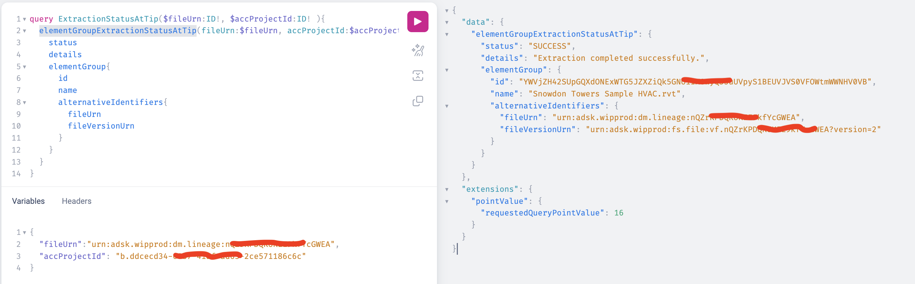Screen dimensions: 915x284
Task: Collapse the variables JSON fold arrow
Action: pyautogui.click(x=24, y=232)
